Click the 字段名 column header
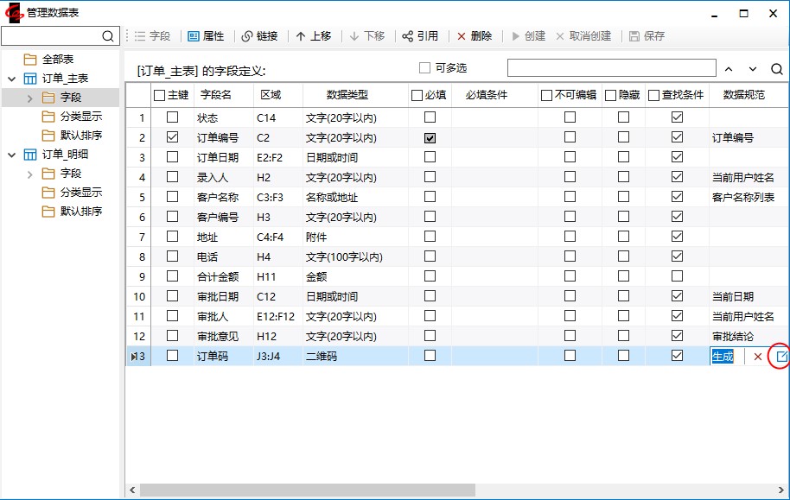 pos(216,95)
